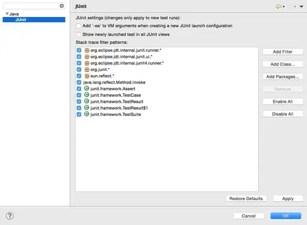The width and height of the screenshot is (307, 225).
Task: Select the junit.framework.Assert row text
Action: pos(113,89)
